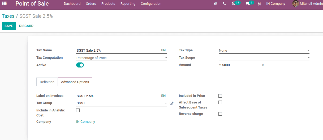The width and height of the screenshot is (323, 140).
Task: Open activities clock icon with 34 badge
Action: point(236,3)
